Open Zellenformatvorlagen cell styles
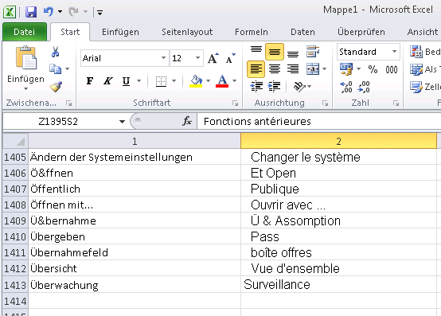 coord(425,87)
